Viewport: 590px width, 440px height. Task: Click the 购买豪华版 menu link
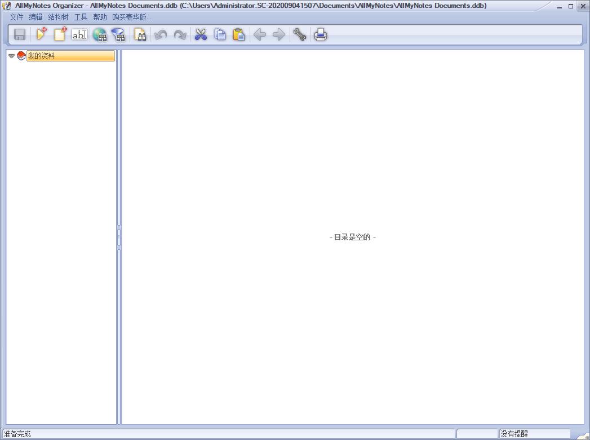131,17
